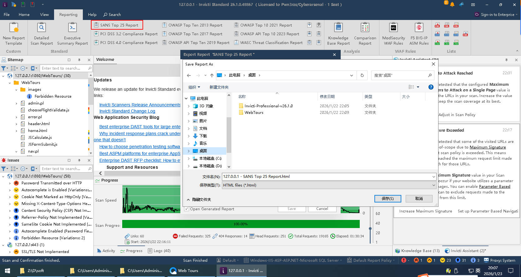
Task: Expand the images folder in Sitemap
Action: (x=16, y=90)
